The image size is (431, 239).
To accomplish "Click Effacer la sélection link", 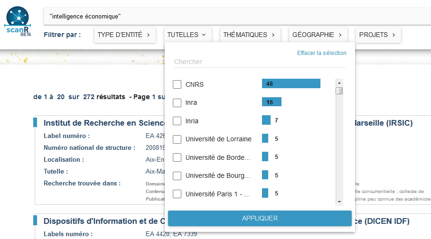I will coord(322,53).
